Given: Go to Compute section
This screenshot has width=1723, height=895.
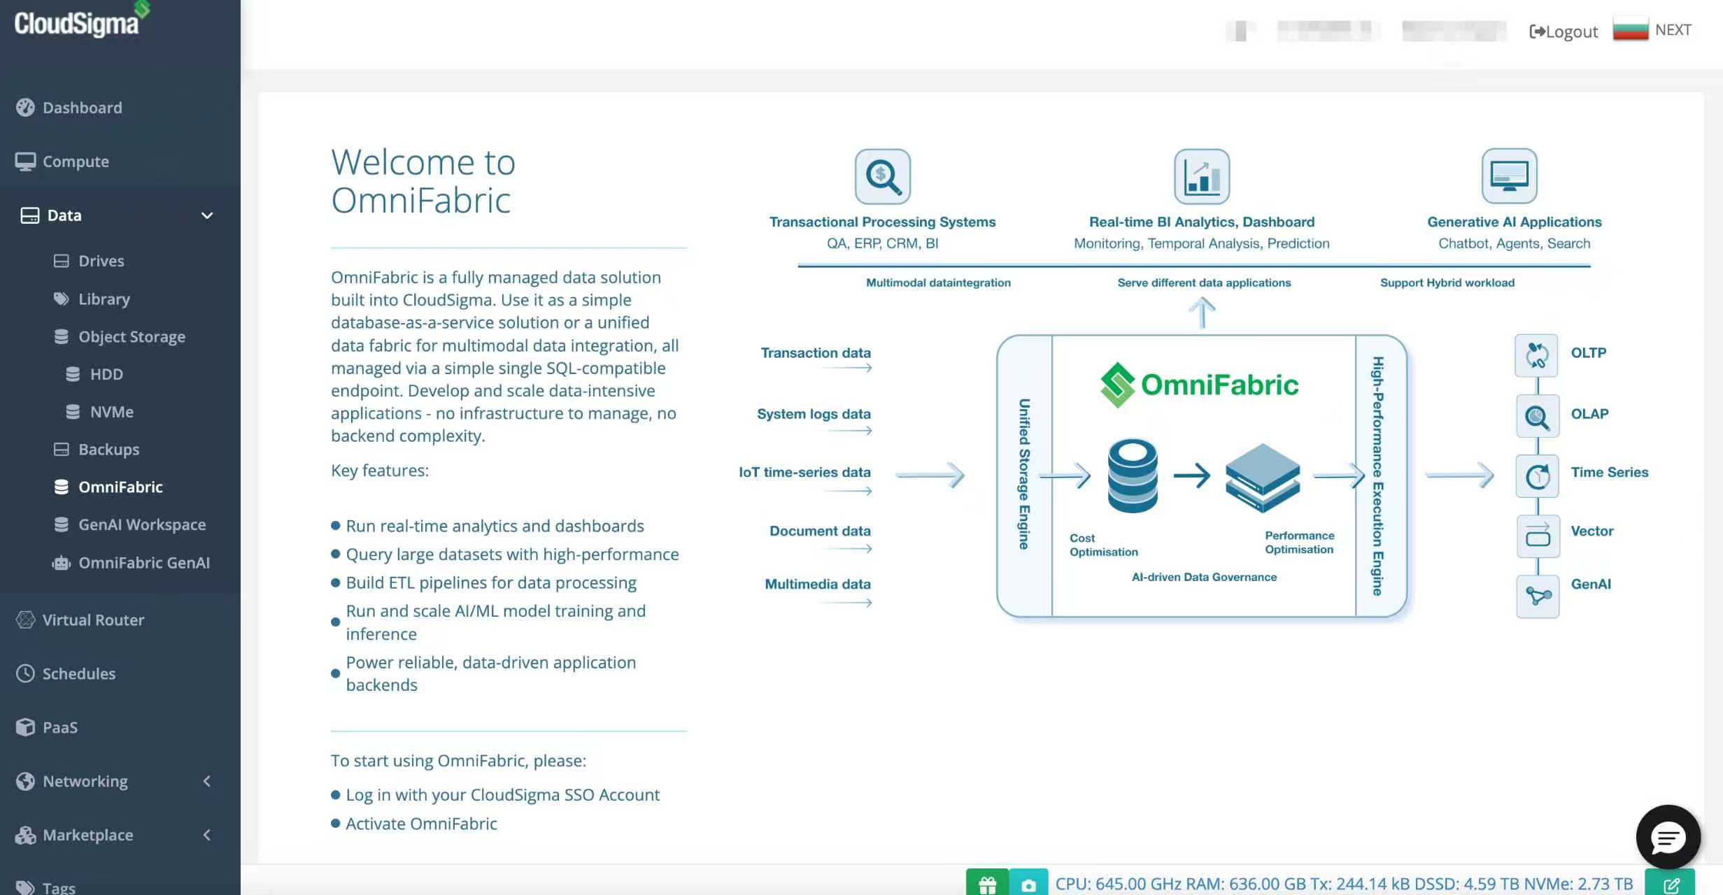Looking at the screenshot, I should coord(76,162).
